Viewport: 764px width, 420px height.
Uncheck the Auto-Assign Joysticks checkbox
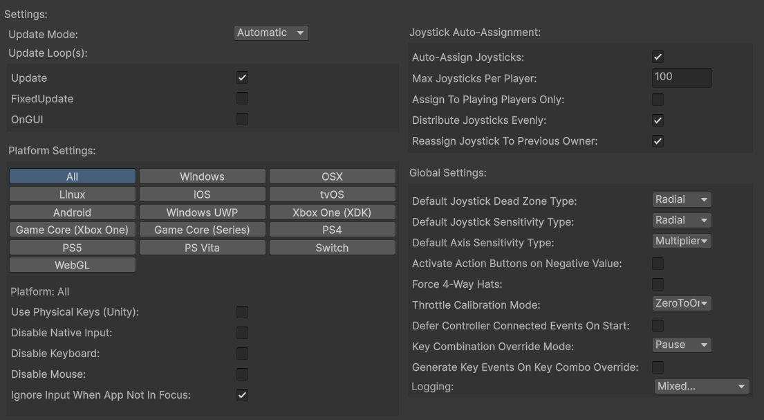click(658, 57)
